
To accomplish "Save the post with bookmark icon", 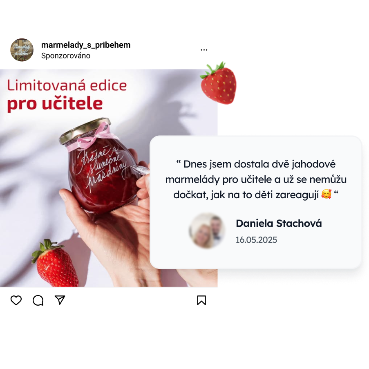I will [x=201, y=300].
